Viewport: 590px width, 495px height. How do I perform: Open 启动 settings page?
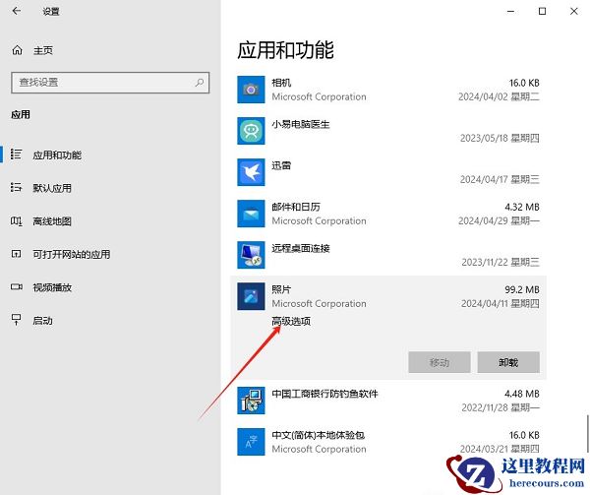42,321
